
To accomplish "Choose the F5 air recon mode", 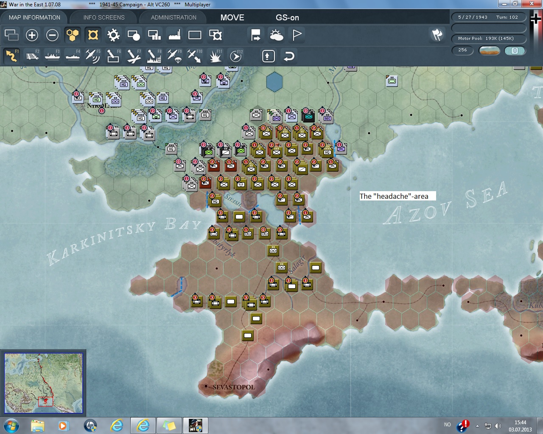I will tap(92, 56).
